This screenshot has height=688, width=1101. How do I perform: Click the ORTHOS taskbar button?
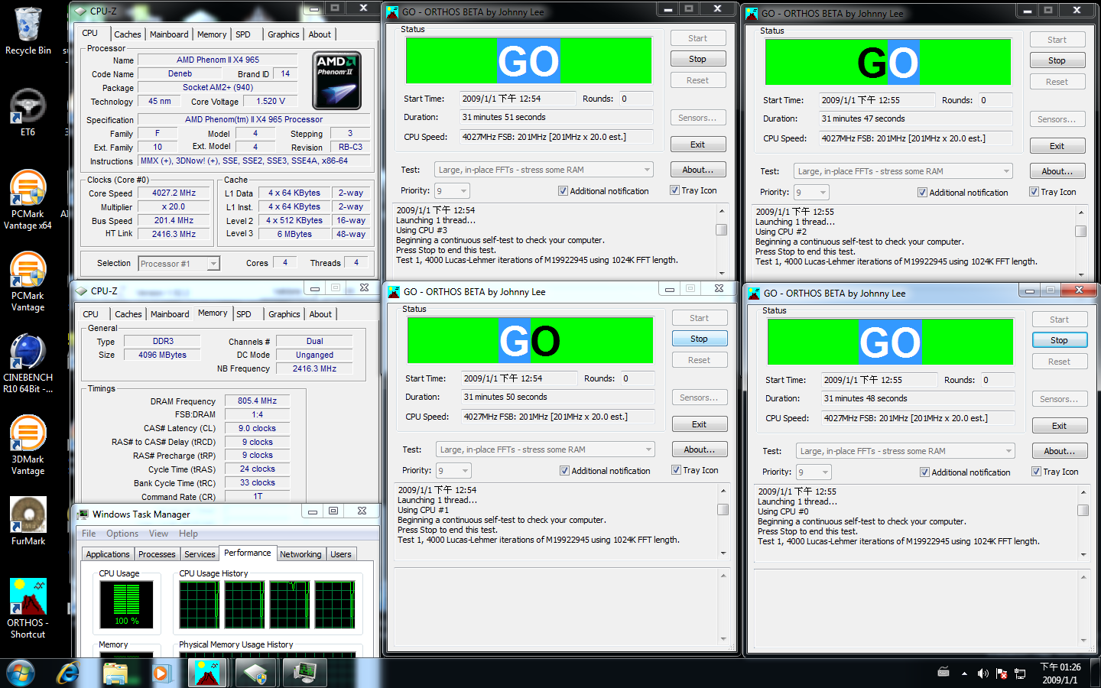[207, 673]
